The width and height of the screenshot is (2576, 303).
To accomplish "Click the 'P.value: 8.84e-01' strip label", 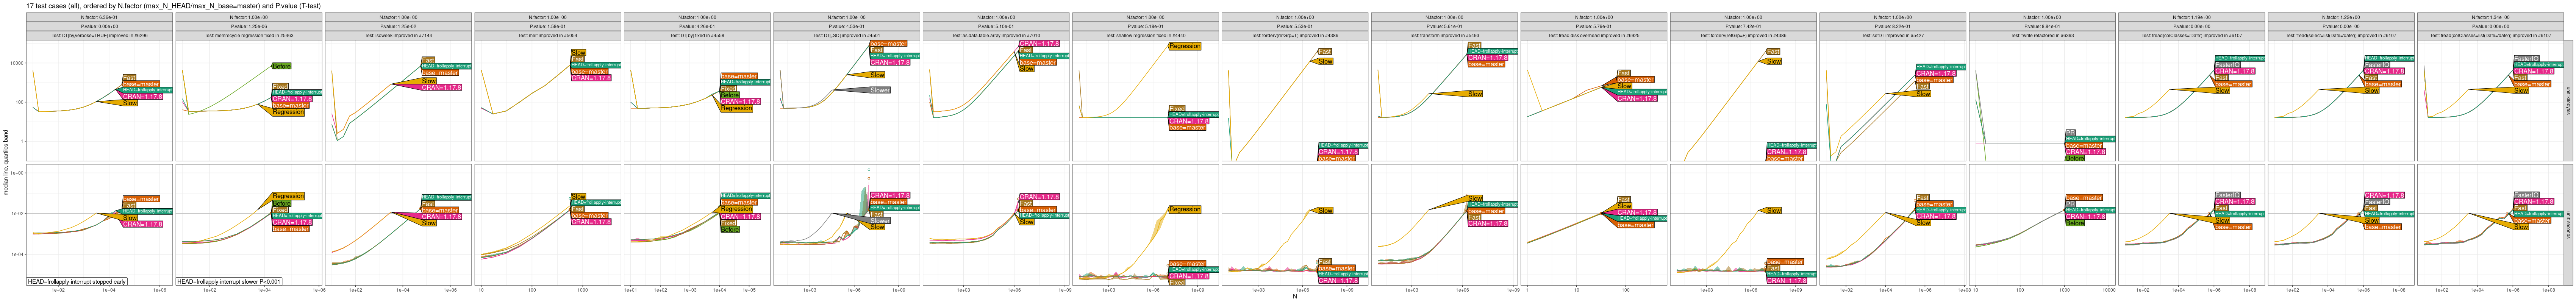I will pos(2041,26).
